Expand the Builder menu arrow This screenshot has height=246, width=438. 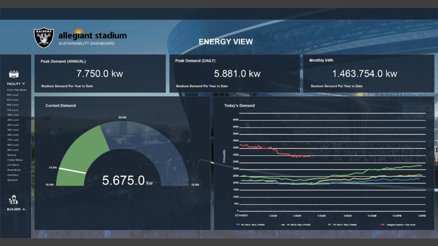pyautogui.click(x=24, y=209)
